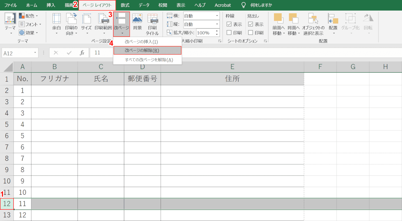402x221 pixels.
Task: Open 拡大縮小印刷 dialog launcher
Action: pos(220,41)
